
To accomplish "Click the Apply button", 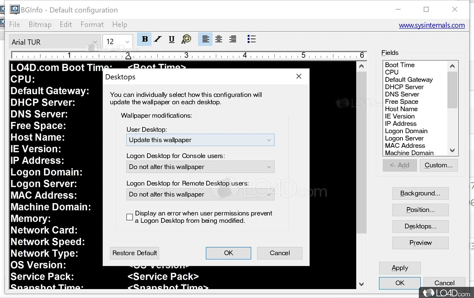I will coord(400,268).
